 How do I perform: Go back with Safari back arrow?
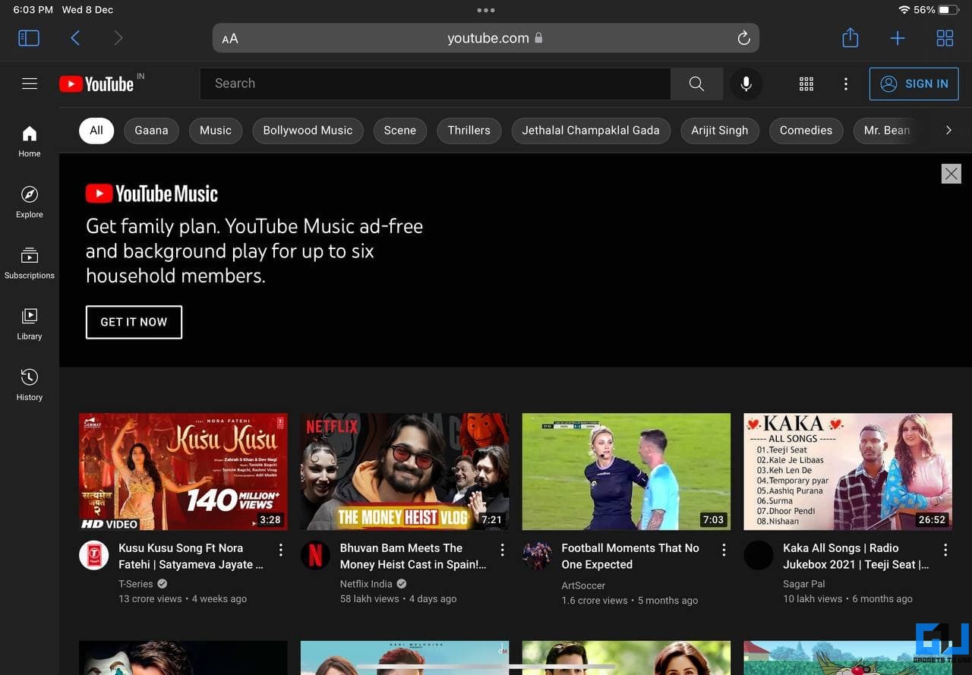tap(75, 38)
